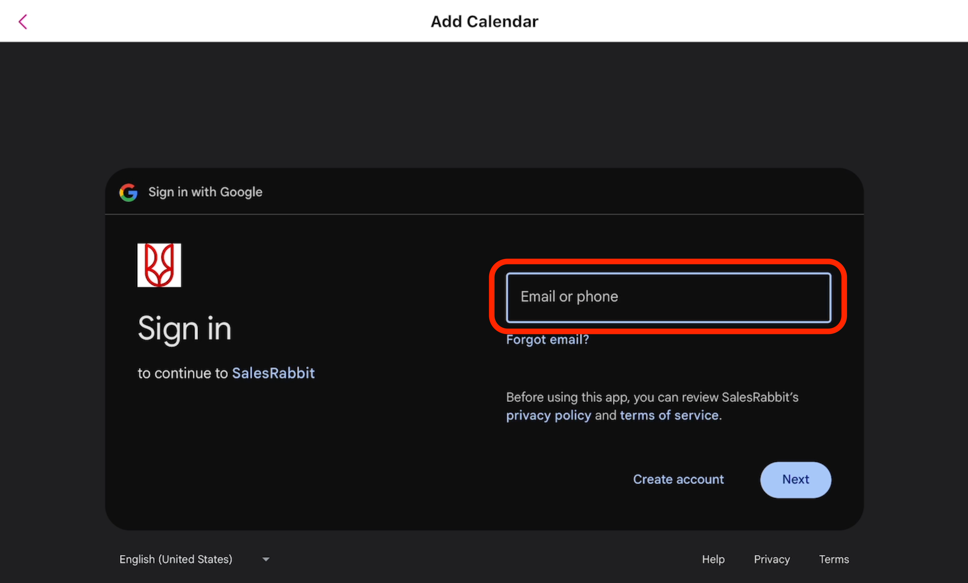The height and width of the screenshot is (583, 968).
Task: Click the Sign in with Google header text
Action: pyautogui.click(x=205, y=192)
